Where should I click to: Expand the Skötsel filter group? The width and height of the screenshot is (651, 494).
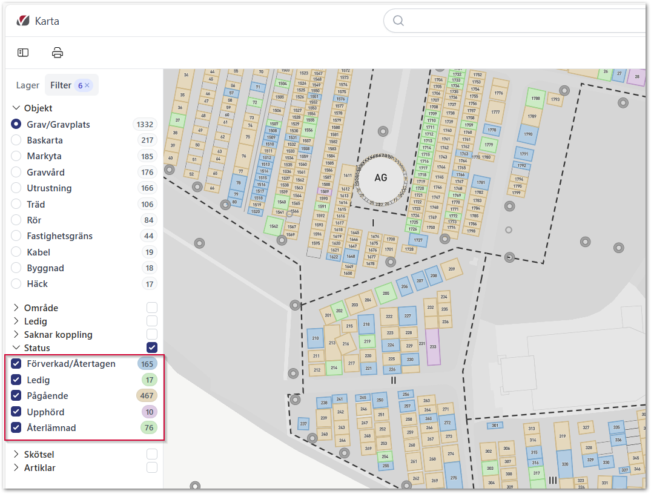click(16, 454)
